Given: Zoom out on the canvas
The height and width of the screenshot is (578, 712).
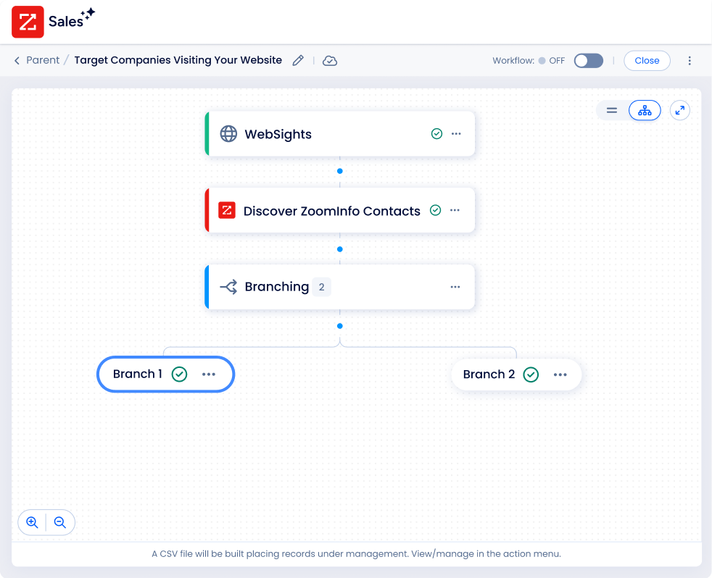Looking at the screenshot, I should (x=59, y=522).
